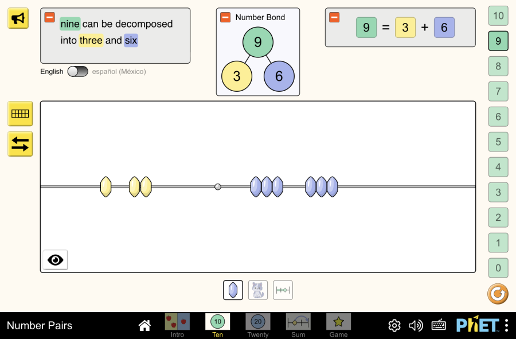
Task: Switch to the Twenty screen tab
Action: [x=258, y=325]
